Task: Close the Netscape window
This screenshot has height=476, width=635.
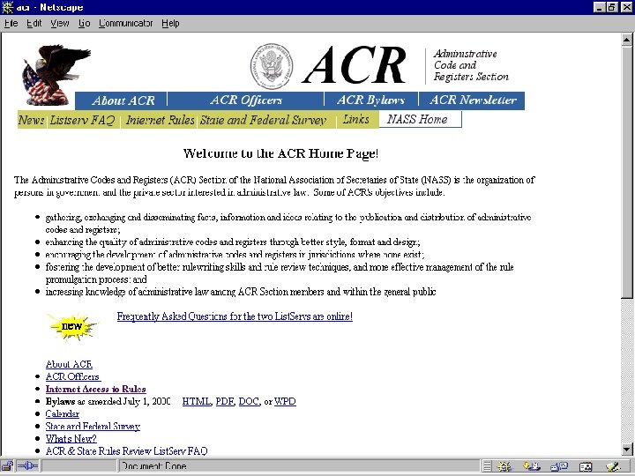Action: coord(626,7)
